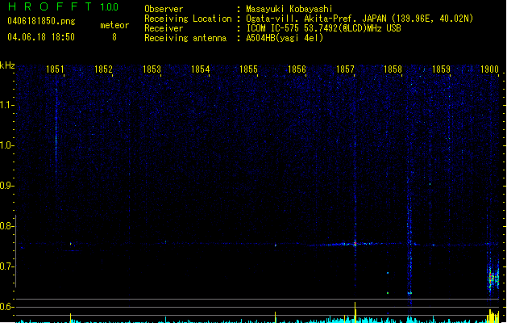
Task: Select the filename 0406181850.png
Action: [x=41, y=21]
